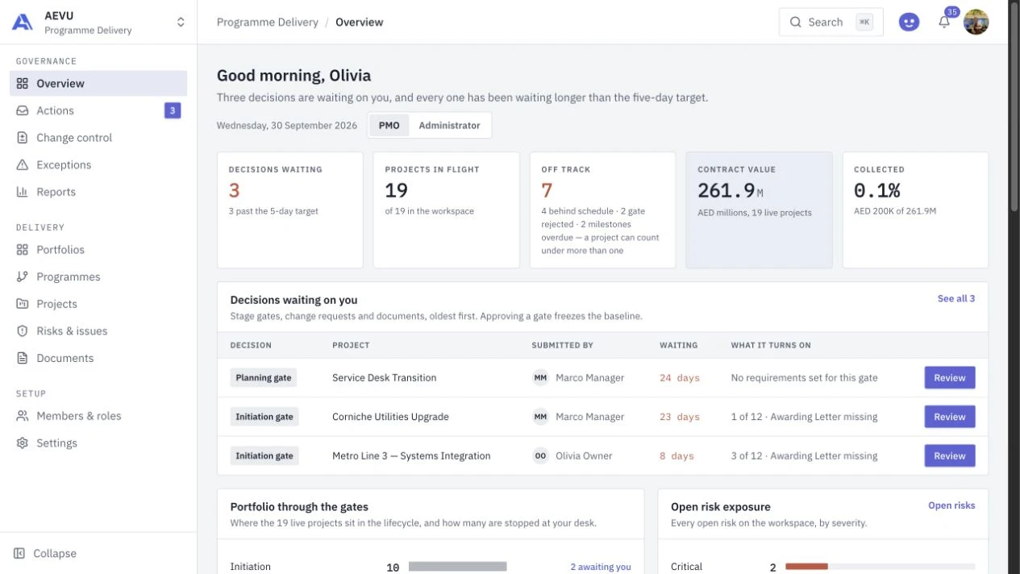Switch to the PMO view toggle
The width and height of the screenshot is (1020, 574).
(389, 126)
